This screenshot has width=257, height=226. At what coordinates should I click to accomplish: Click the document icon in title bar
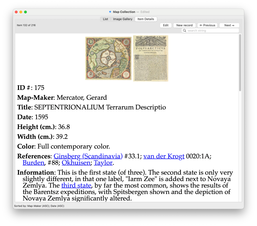point(110,12)
